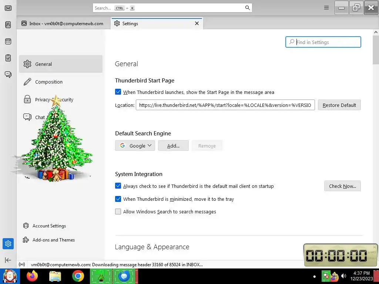Screen dimensions: 379x284
Task: Click the scrollbar up arrow
Action: pos(376,32)
